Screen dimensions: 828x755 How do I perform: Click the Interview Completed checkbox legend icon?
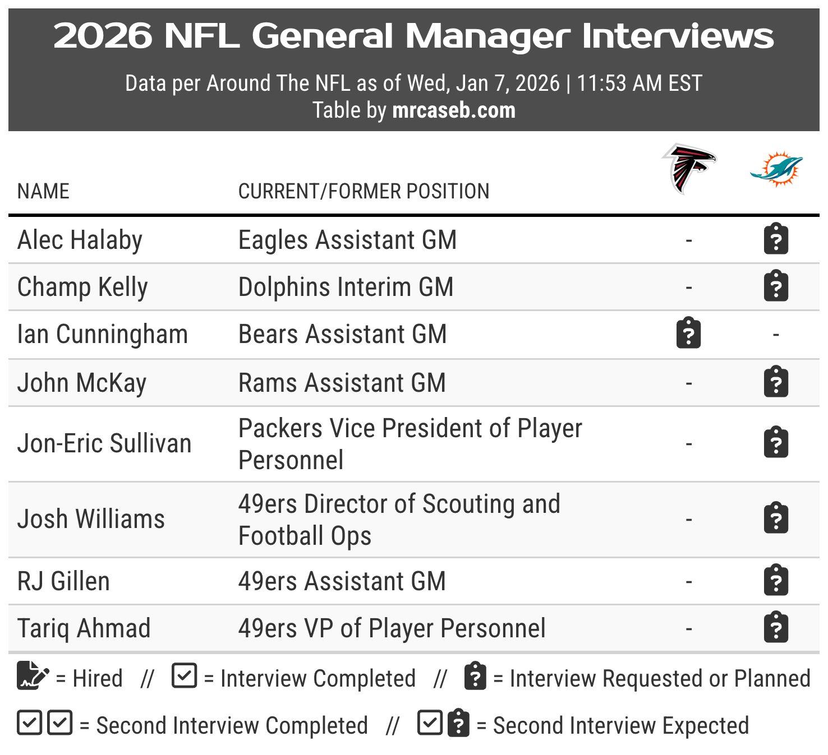185,676
